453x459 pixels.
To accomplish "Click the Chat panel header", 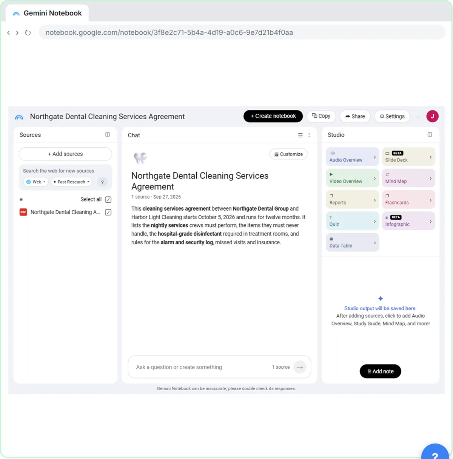I will point(134,135).
